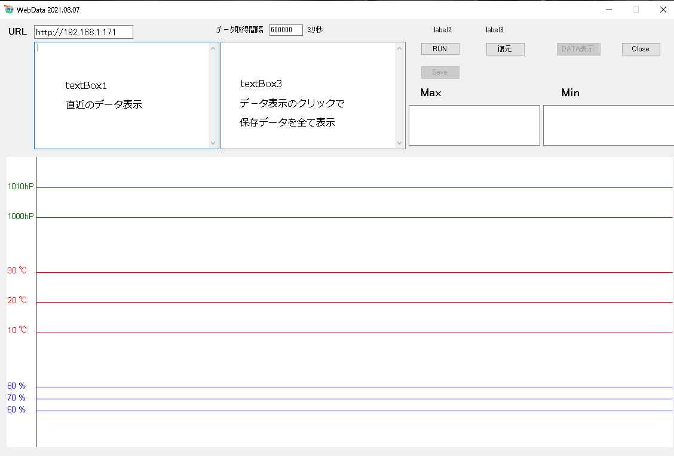Click inside the saved data textBox3 area
This screenshot has height=456, width=674.
[308, 95]
